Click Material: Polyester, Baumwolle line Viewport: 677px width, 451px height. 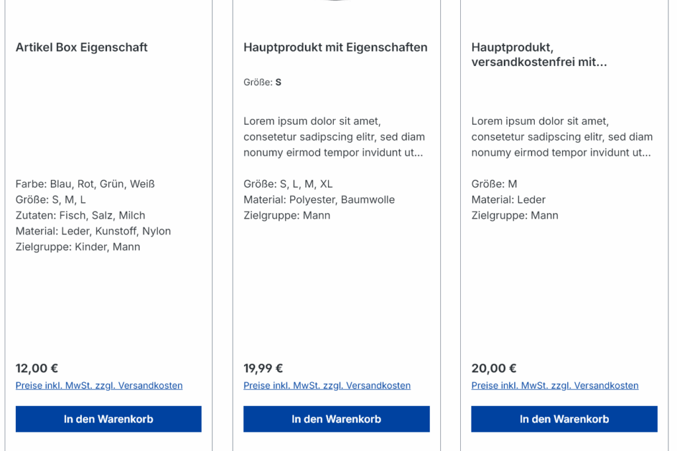(x=319, y=199)
